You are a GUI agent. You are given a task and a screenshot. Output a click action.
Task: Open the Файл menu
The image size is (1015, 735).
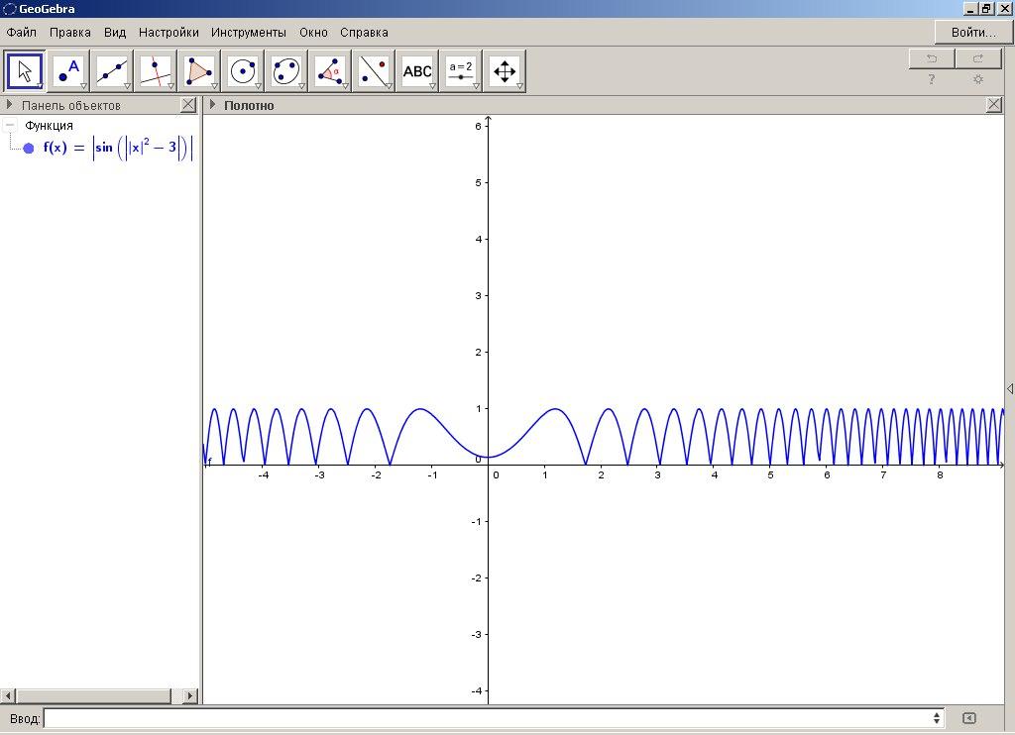click(22, 33)
